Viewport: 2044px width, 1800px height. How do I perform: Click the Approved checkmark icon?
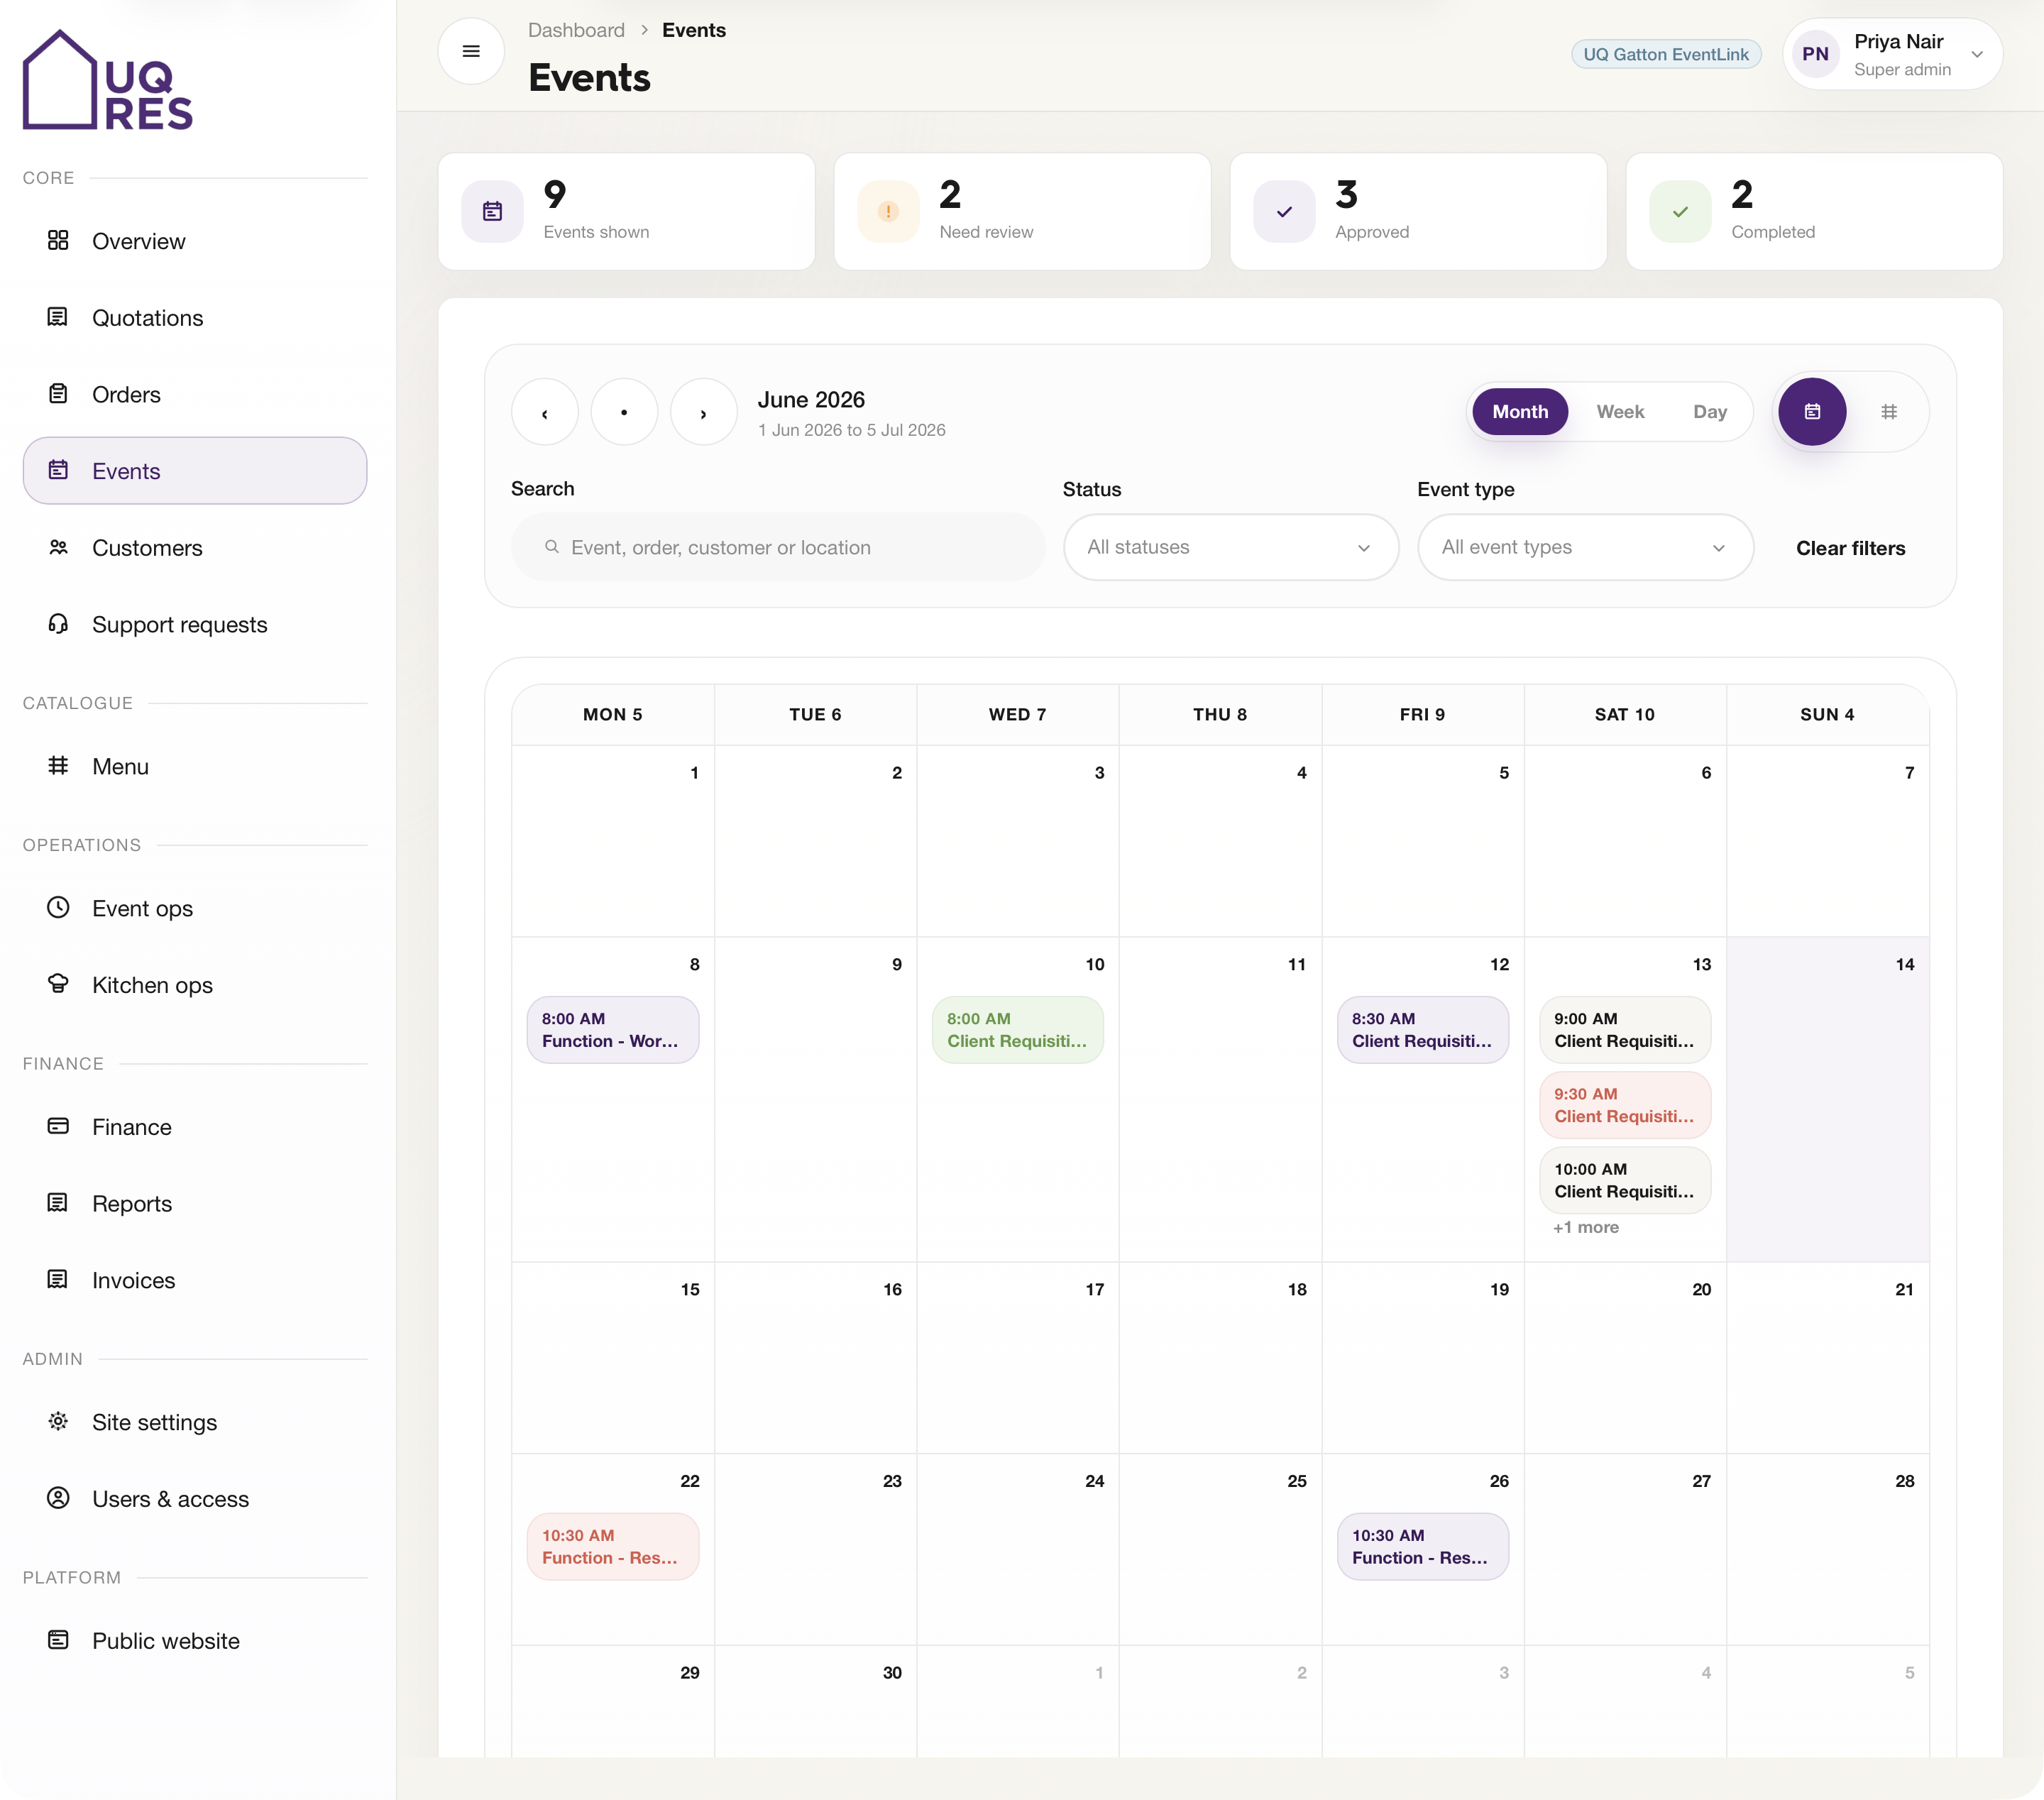pyautogui.click(x=1284, y=211)
